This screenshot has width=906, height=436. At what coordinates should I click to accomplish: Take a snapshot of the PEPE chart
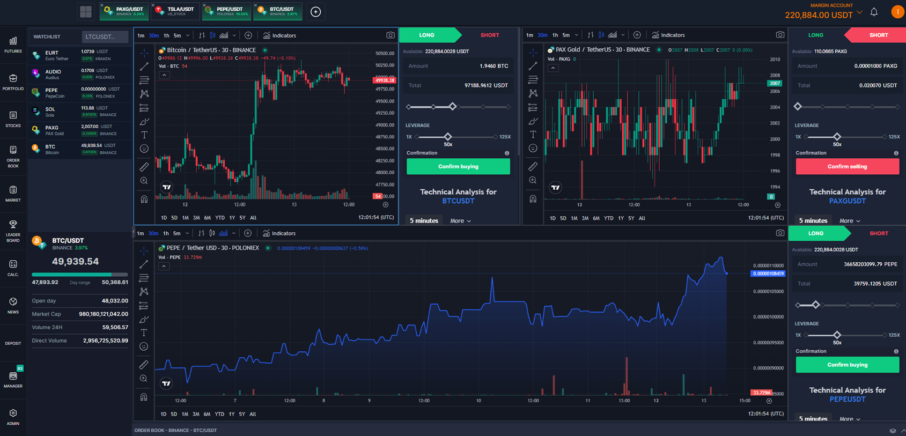coord(779,233)
